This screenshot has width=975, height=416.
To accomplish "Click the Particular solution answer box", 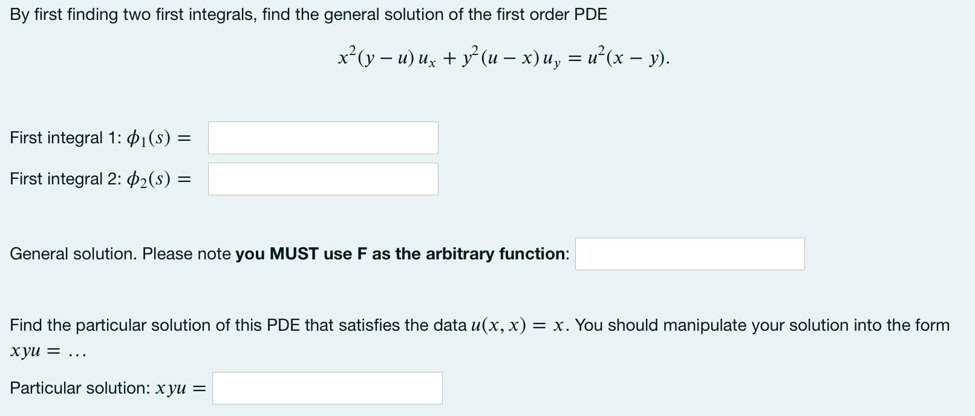I will [x=327, y=388].
